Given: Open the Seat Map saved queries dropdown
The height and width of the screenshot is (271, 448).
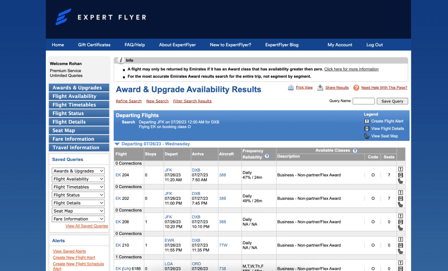Looking at the screenshot, I should click(x=78, y=211).
